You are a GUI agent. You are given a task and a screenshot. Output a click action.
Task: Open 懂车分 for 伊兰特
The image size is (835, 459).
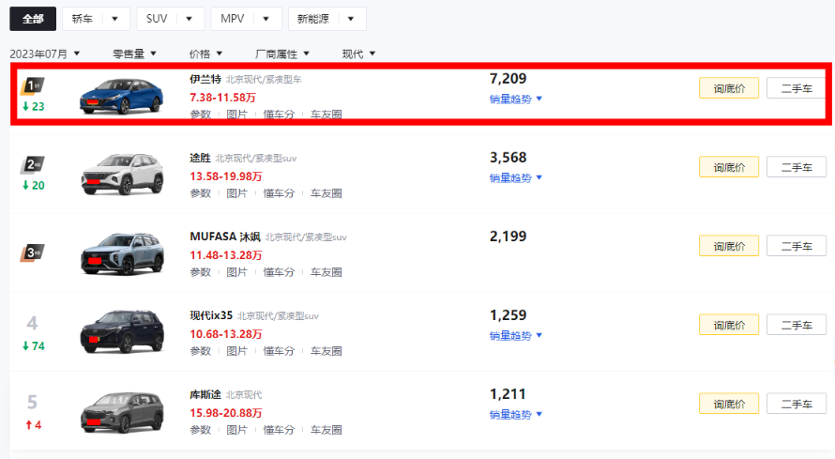tap(279, 115)
